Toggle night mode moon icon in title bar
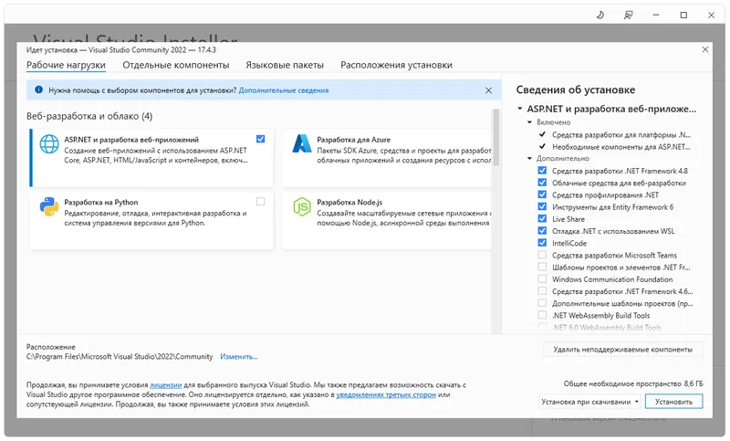The image size is (730, 441). [600, 16]
